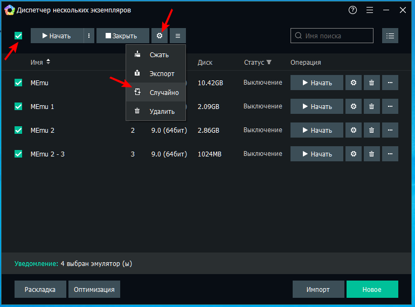Open settings gear for MEmu 2 - 3 row
The image size is (415, 307).
[354, 154]
